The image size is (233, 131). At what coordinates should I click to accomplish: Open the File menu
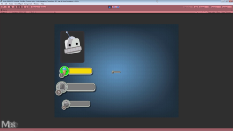point(2,4)
